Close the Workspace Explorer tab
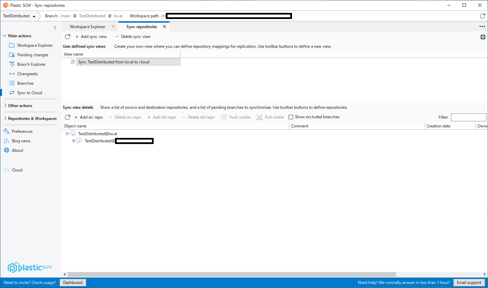The image size is (488, 288). 113,26
